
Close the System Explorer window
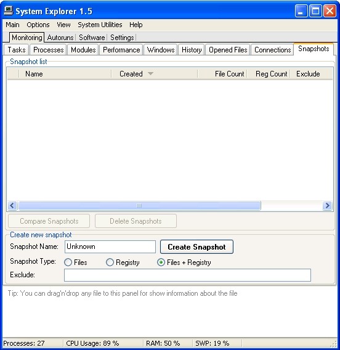[330, 10]
